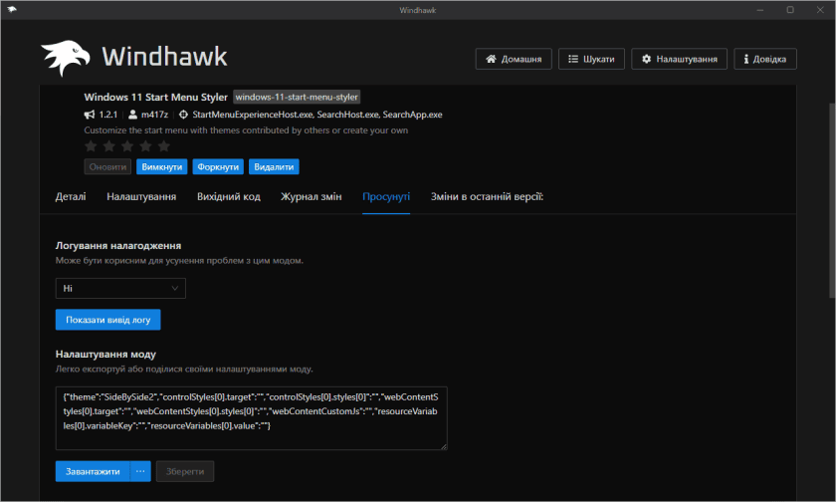Image resolution: width=836 pixels, height=502 pixels.
Task: Open the Вихідний код tab
Action: (228, 197)
